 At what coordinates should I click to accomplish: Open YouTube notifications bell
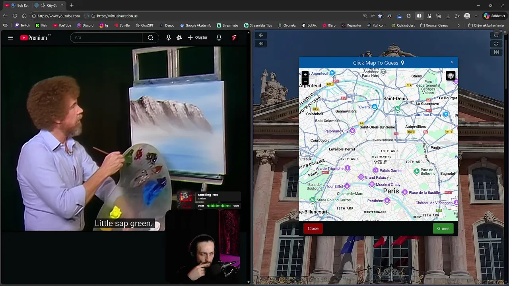point(219,38)
